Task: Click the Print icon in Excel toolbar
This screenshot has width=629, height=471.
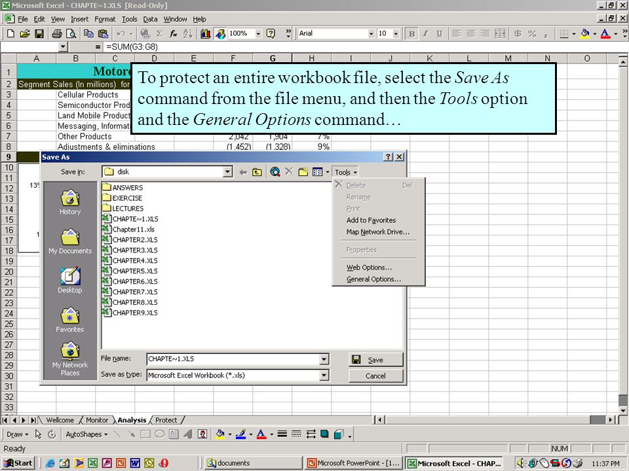Action: pos(57,33)
